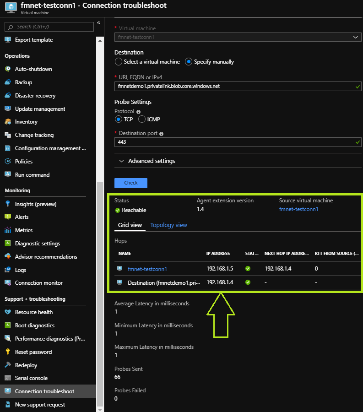Viewport: 363px width, 412px height.
Task: Click the Advisor recommendations icon
Action: [x=8, y=256]
